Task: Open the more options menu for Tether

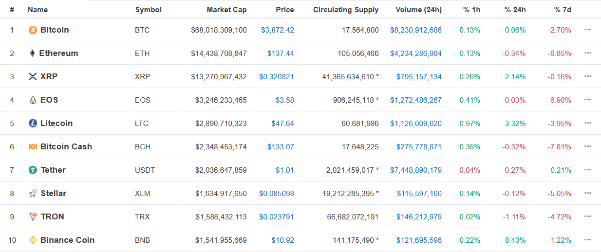Action: tap(588, 170)
